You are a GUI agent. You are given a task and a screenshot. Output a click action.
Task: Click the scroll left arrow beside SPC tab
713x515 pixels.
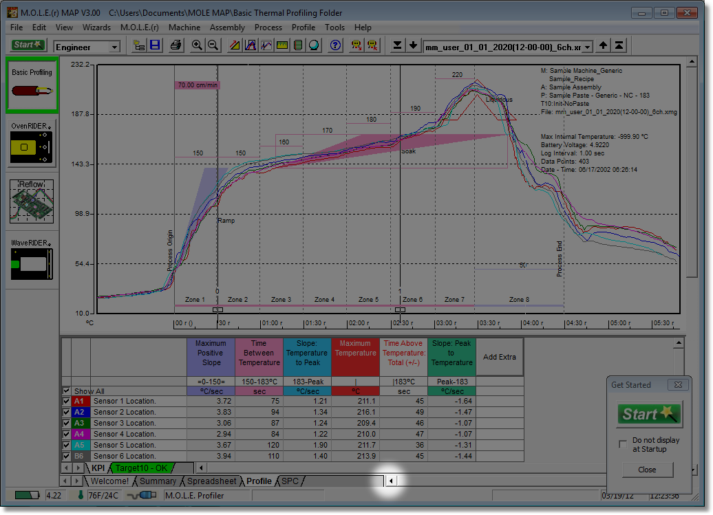pyautogui.click(x=391, y=481)
